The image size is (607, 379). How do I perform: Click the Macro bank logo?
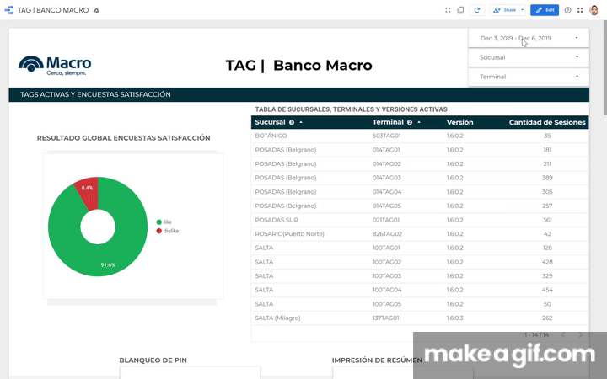[55, 66]
